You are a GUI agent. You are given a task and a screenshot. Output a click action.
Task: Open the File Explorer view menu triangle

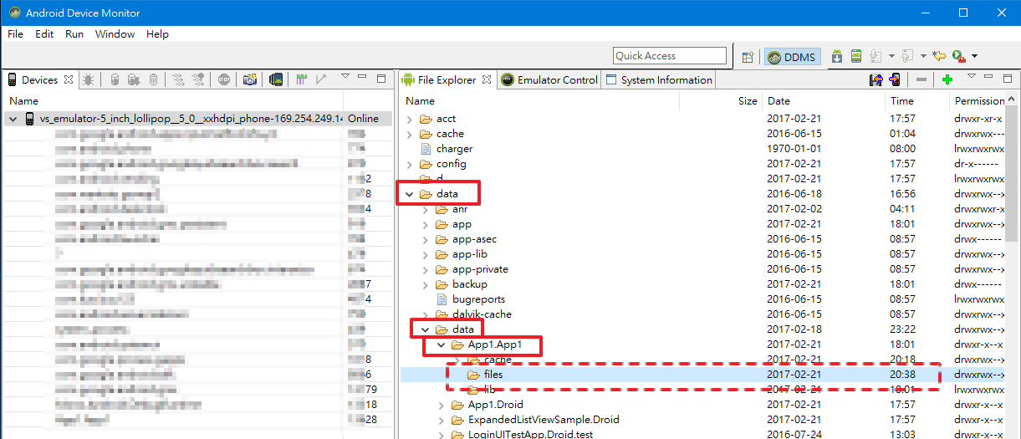[971, 76]
